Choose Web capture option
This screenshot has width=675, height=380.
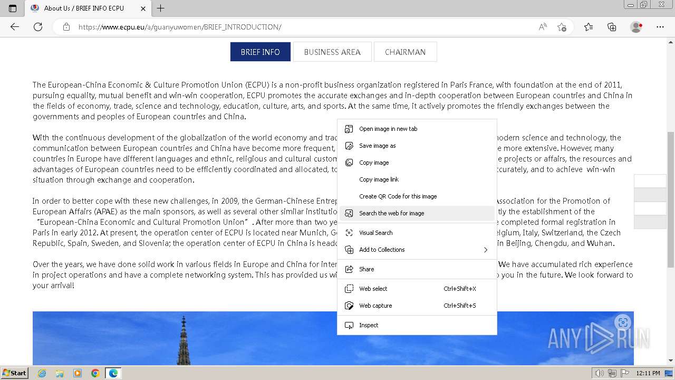417,306
